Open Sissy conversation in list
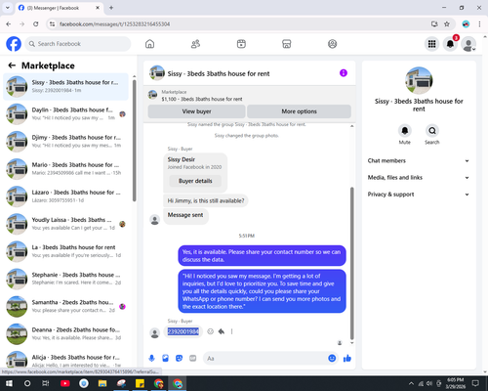The height and width of the screenshot is (391, 488). [x=65, y=86]
